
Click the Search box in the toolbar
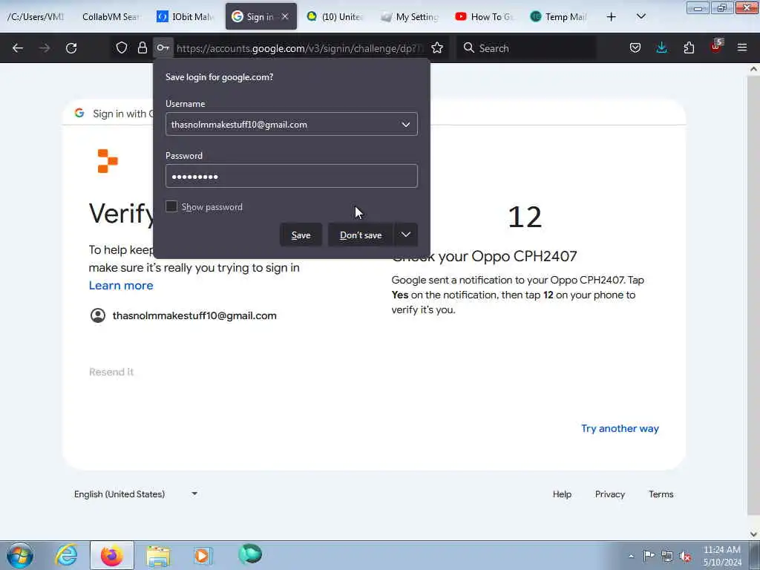tap(526, 48)
